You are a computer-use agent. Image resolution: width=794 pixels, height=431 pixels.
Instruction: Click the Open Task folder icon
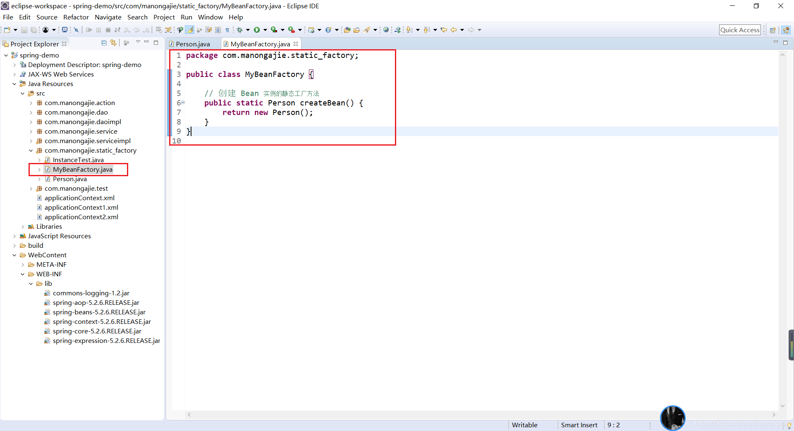[x=356, y=30]
